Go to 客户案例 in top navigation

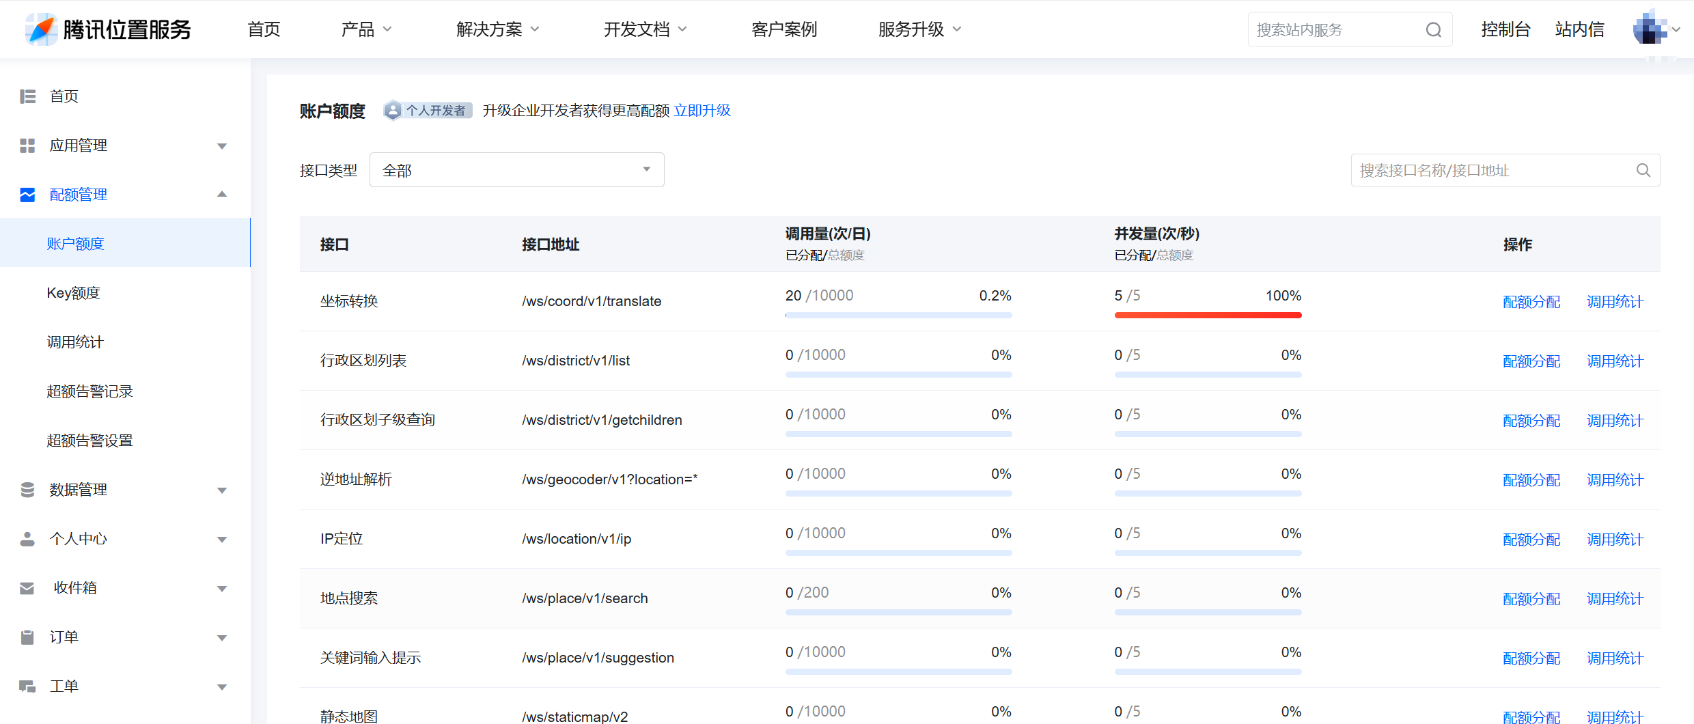(784, 29)
